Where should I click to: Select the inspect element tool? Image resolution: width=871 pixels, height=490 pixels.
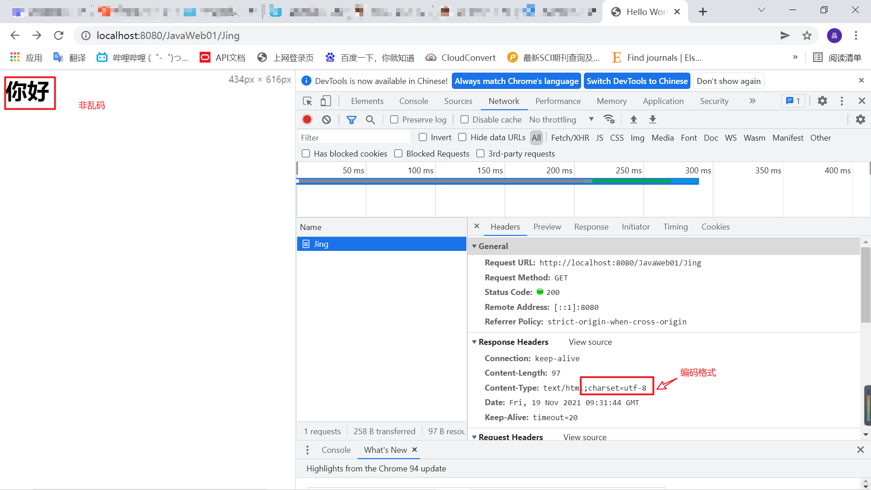point(307,101)
